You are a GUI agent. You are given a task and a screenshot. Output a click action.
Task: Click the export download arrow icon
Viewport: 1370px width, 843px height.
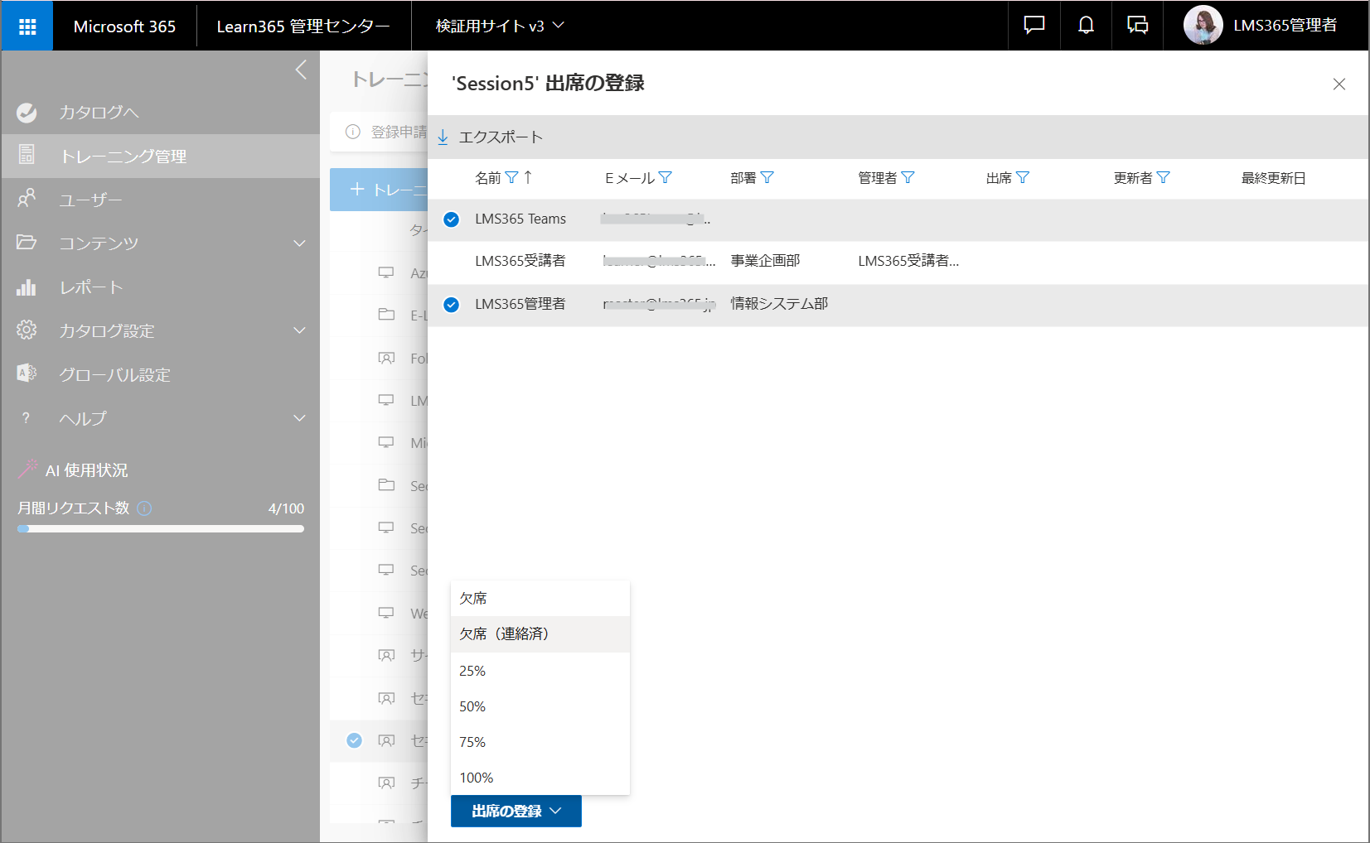click(x=443, y=137)
